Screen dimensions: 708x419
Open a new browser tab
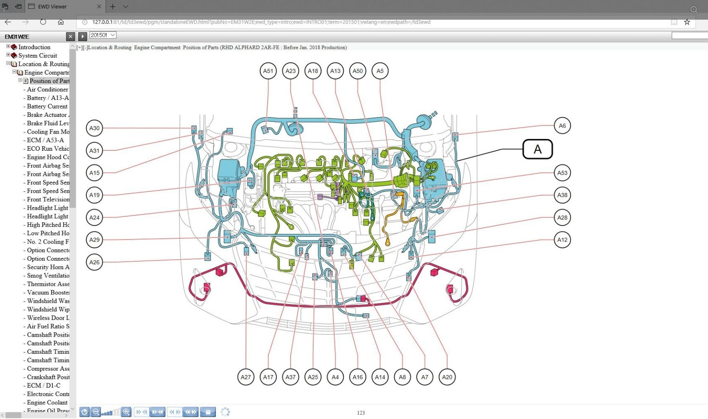(112, 7)
